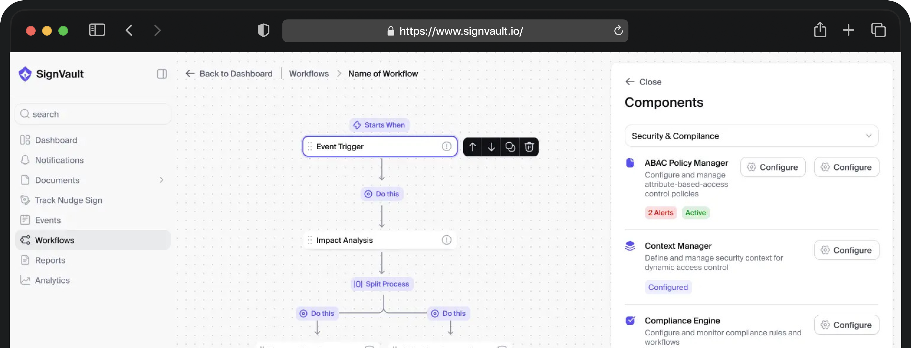
Task: Click the info icon on Impact Analysis
Action: (x=446, y=240)
